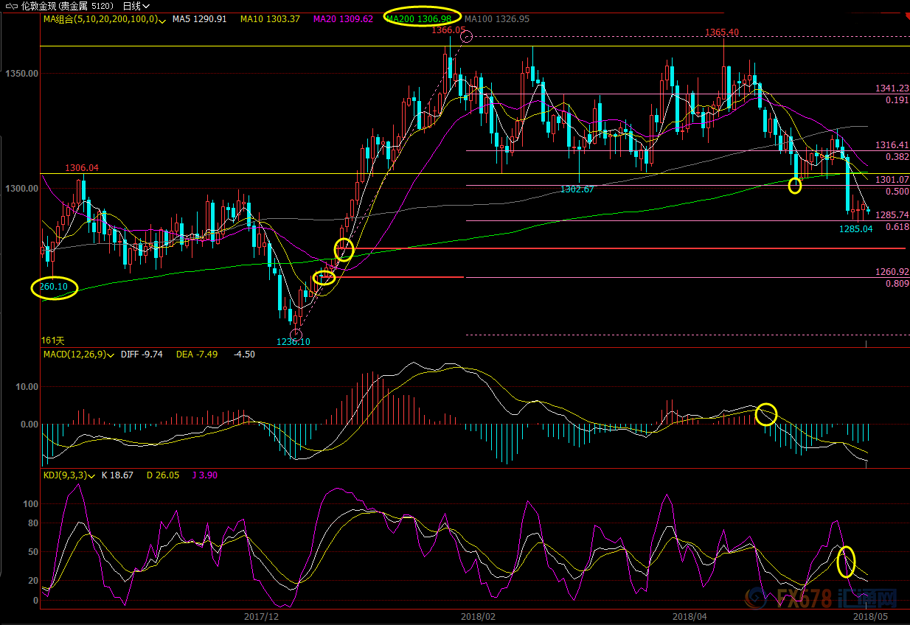Click the 20 KDJ axis label
This screenshot has height=625, width=910.
click(x=32, y=581)
